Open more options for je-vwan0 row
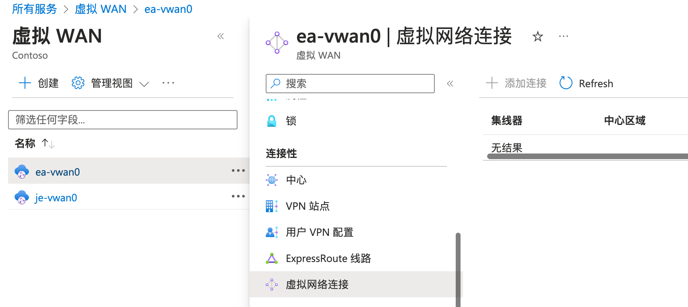Screen dimensions: 688x307 [x=238, y=196]
